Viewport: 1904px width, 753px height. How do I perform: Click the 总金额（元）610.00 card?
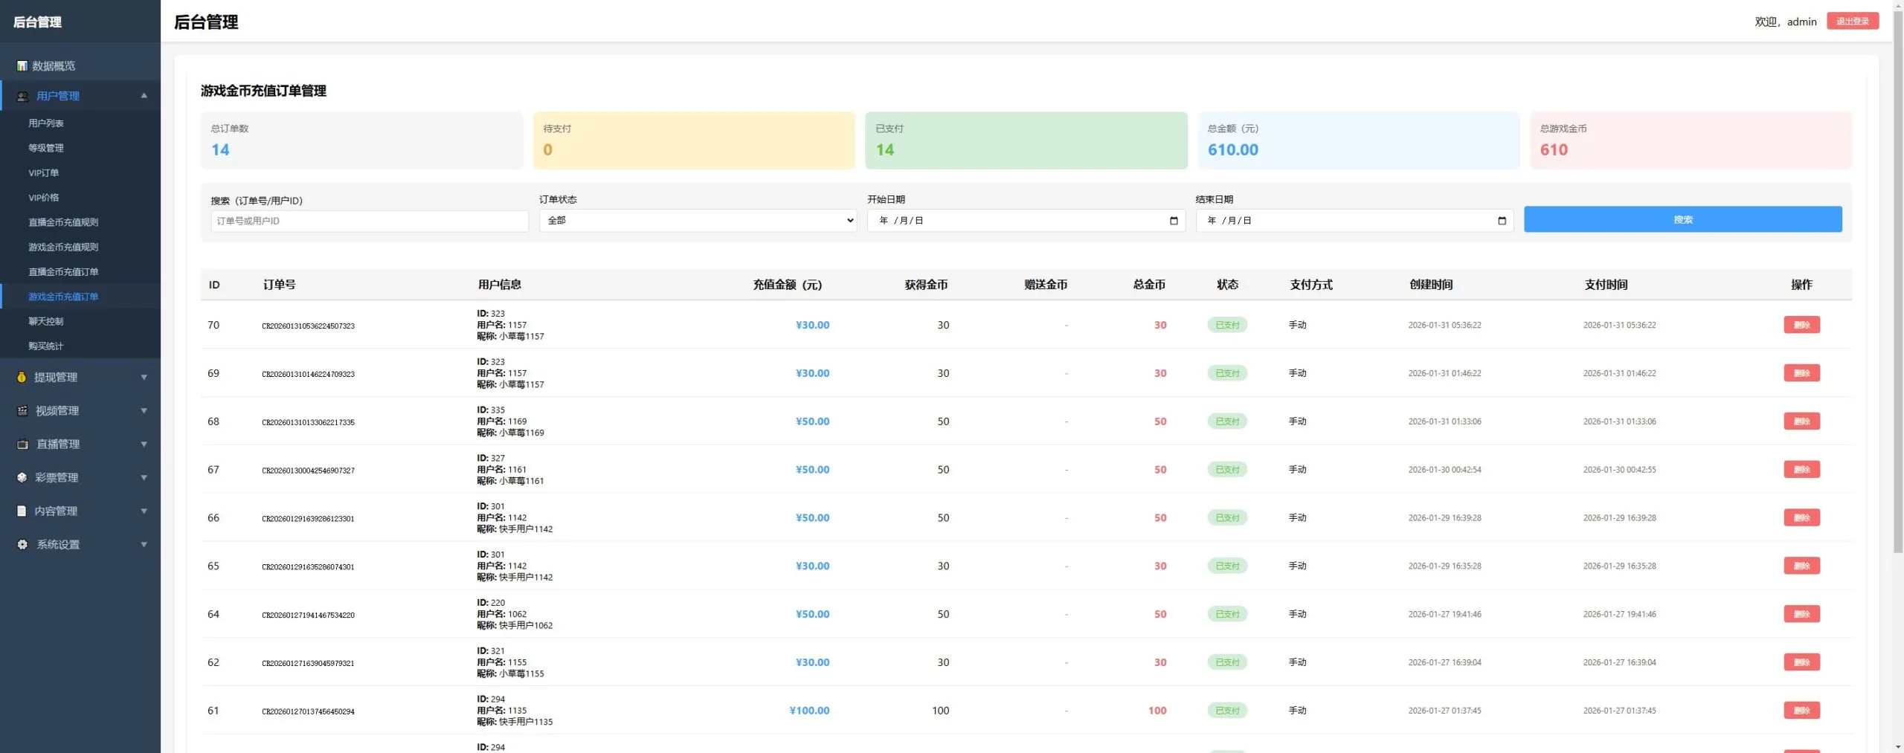click(1358, 140)
